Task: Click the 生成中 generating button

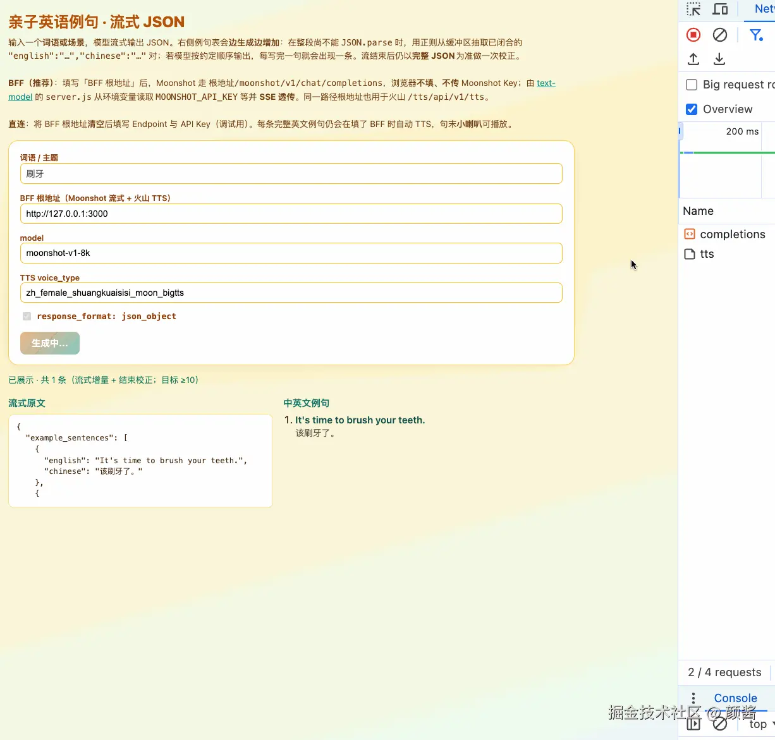Action: [x=49, y=343]
